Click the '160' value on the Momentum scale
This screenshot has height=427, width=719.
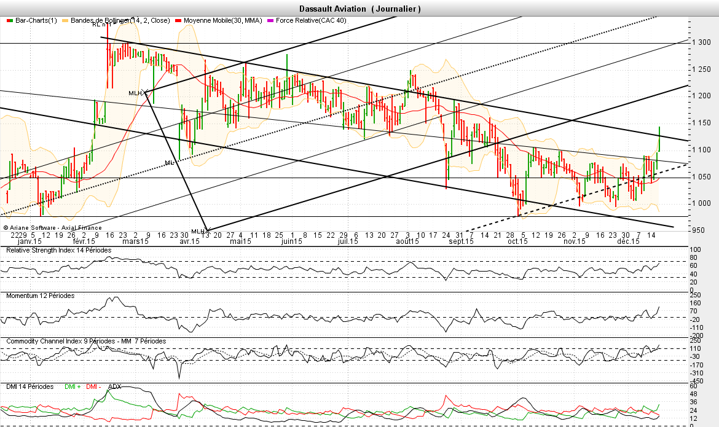pyautogui.click(x=696, y=303)
